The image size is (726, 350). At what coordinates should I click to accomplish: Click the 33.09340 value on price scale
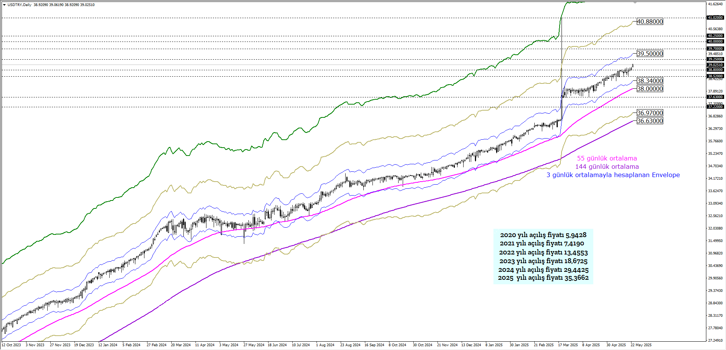coord(715,204)
